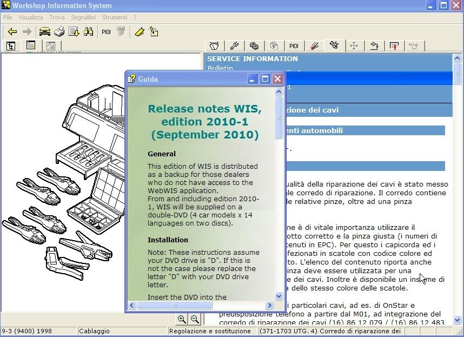Click the grayed-out device icon beside the toolbar PIOI
The width and height of the screenshot is (464, 337).
click(121, 32)
